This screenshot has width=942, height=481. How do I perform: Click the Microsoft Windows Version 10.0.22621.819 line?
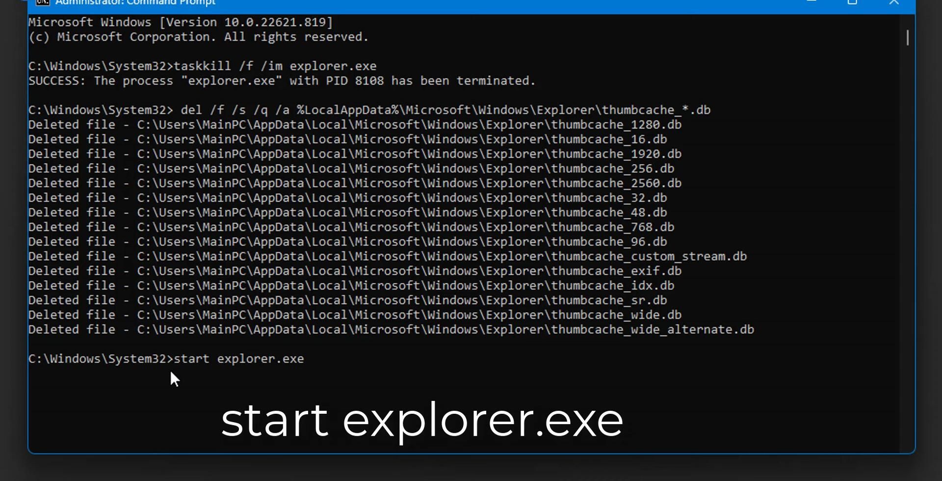coord(181,22)
